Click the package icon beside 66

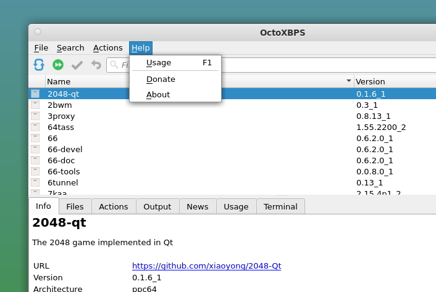(35, 138)
